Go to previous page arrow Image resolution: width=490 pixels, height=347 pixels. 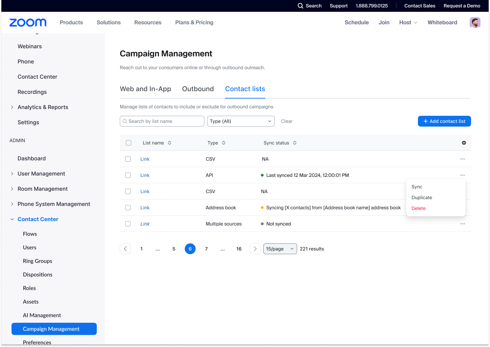click(125, 249)
